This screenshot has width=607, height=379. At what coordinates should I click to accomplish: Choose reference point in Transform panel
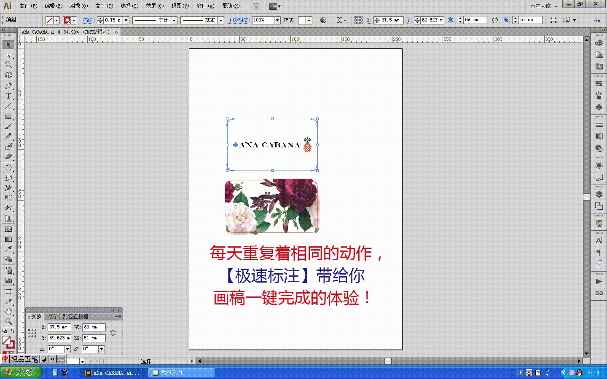(x=32, y=333)
